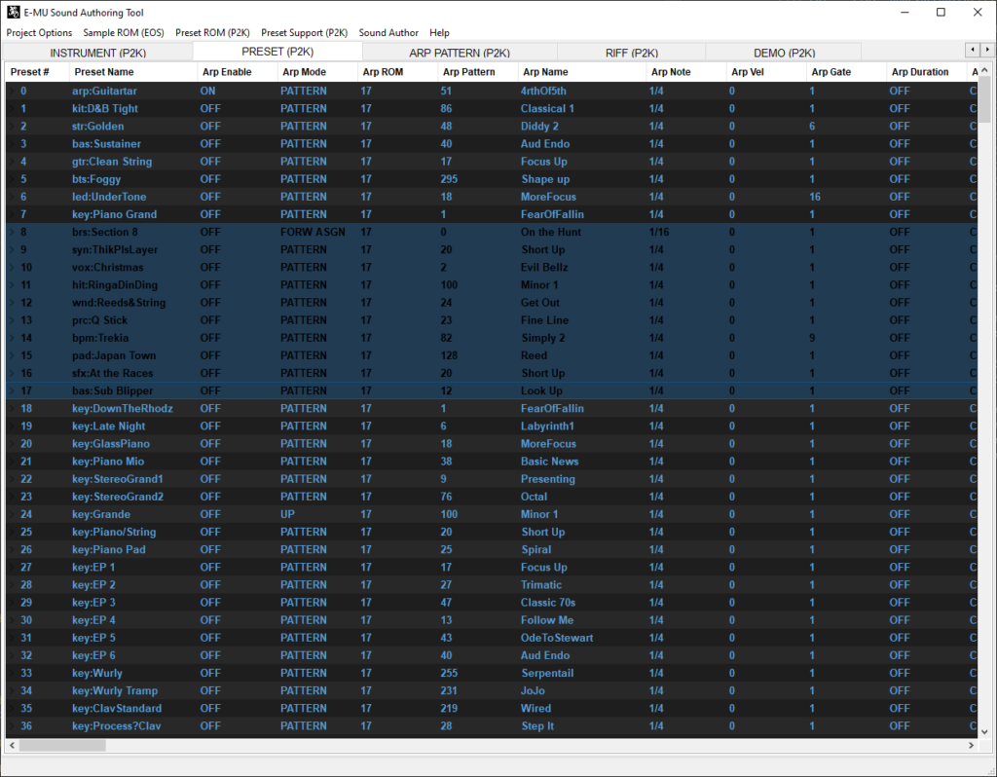
Task: Expand preset row 36 key:Process?Clav
Action: point(11,726)
